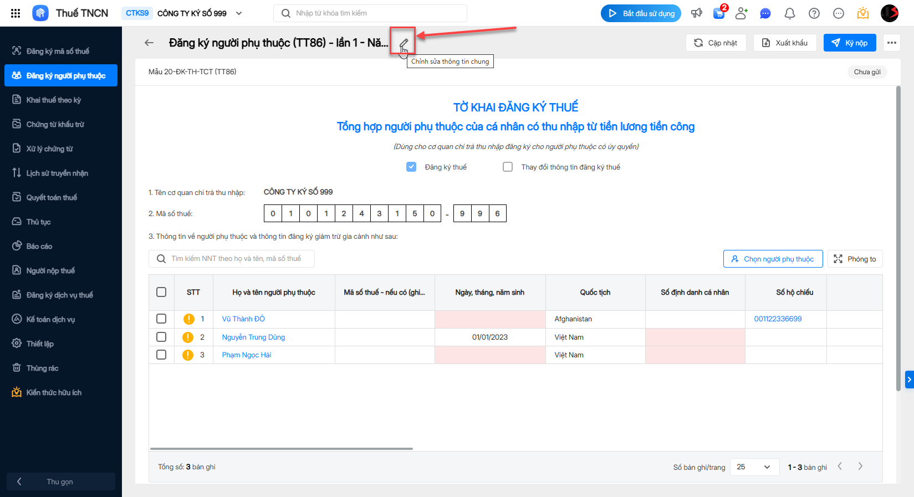914x497 pixels.
Task: Open the orange lightbulb tips icon
Action: [x=863, y=13]
